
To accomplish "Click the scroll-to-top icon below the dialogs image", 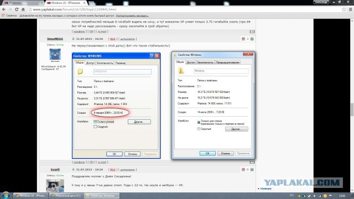I will 252,162.
